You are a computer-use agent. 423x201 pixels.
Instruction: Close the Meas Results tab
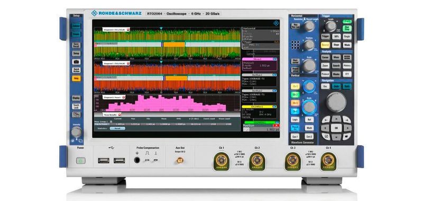click(x=119, y=114)
